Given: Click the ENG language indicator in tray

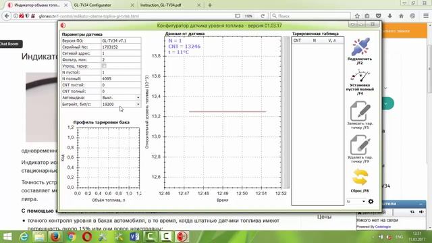Looking at the screenshot, I should tap(399, 237).
